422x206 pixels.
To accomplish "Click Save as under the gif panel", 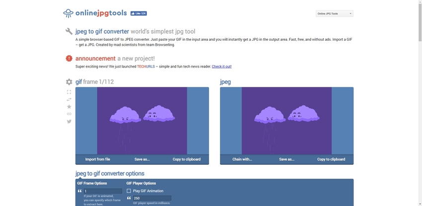I will click(x=142, y=159).
